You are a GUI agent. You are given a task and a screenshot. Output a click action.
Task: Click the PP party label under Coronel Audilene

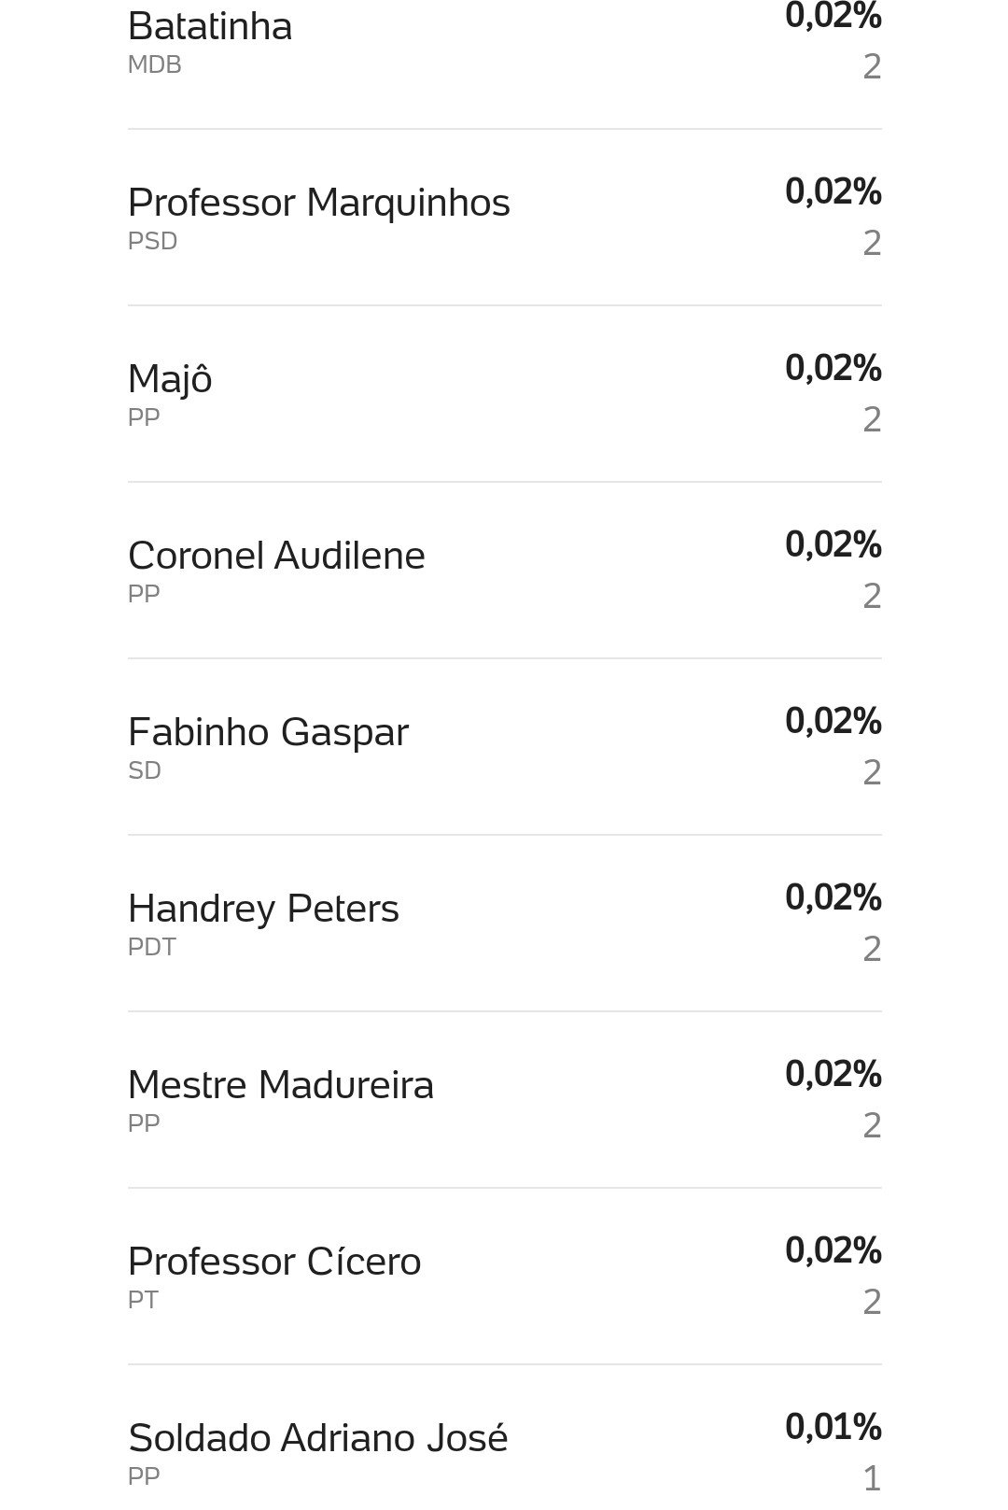tap(144, 594)
